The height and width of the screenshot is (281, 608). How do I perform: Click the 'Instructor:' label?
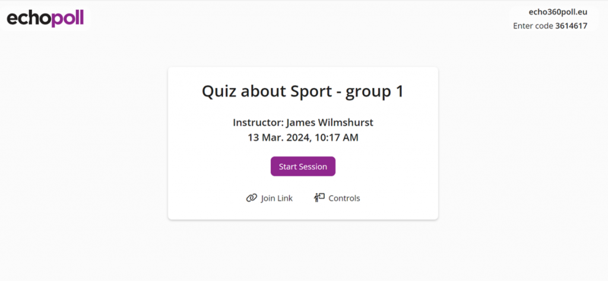258,123
